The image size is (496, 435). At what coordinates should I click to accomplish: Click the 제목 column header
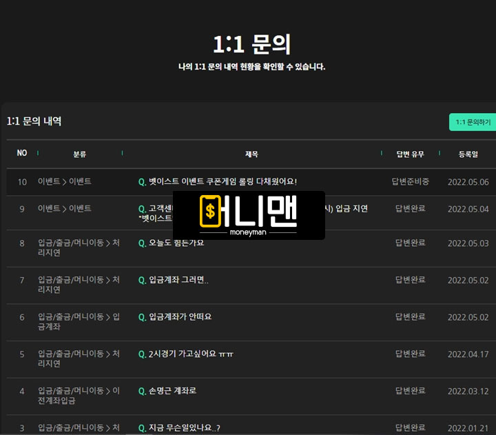[x=251, y=154]
